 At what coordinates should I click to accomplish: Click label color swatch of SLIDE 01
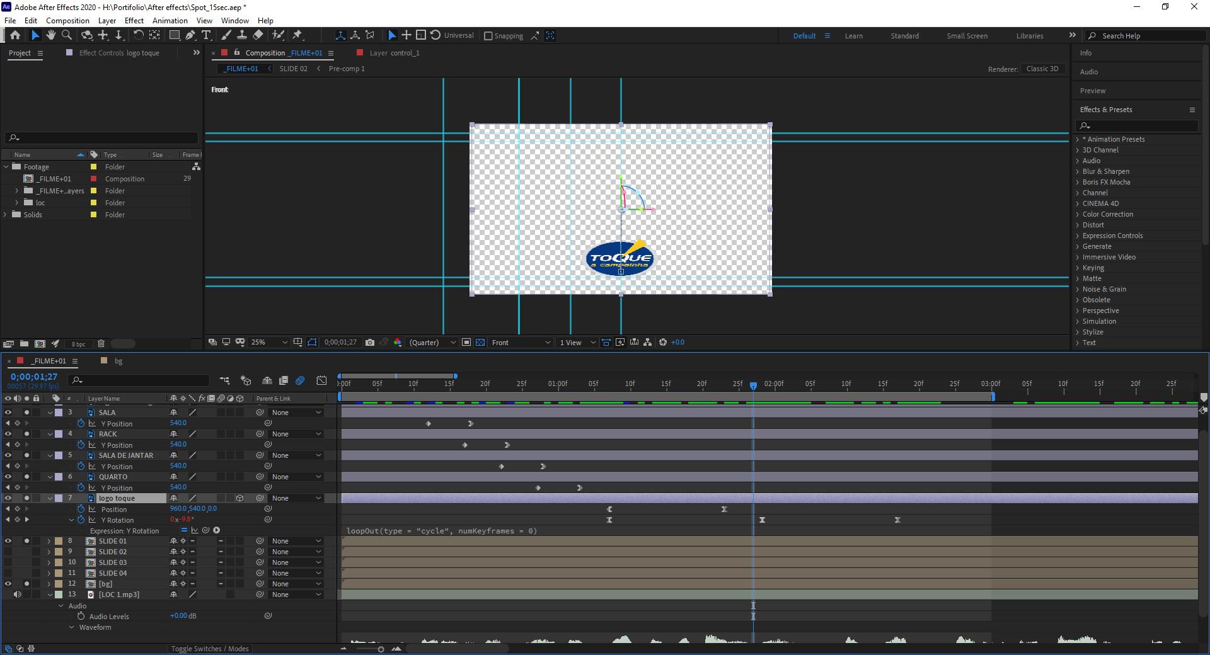click(59, 541)
